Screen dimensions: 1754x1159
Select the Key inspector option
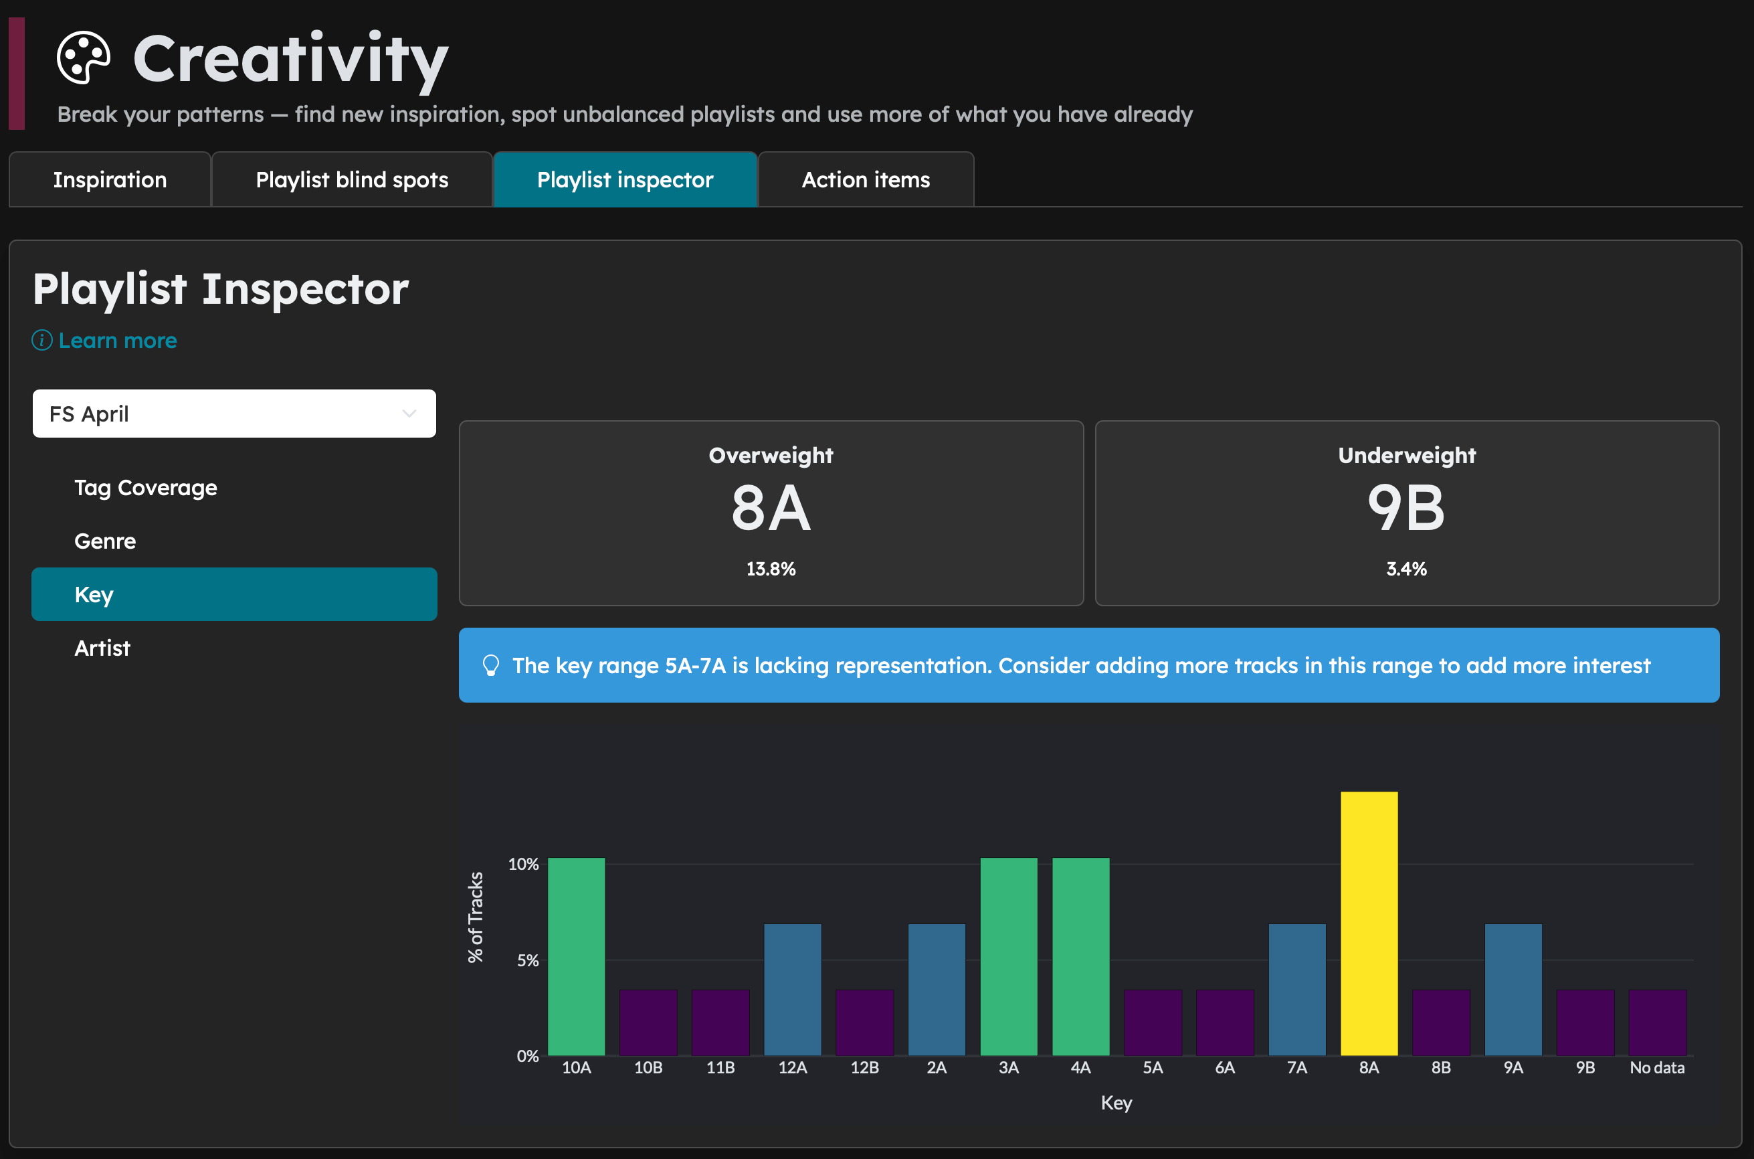click(233, 594)
